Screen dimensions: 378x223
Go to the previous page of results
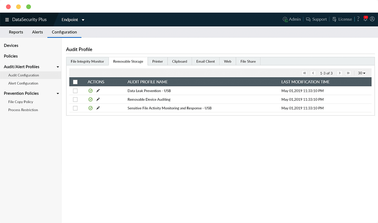[x=313, y=73]
